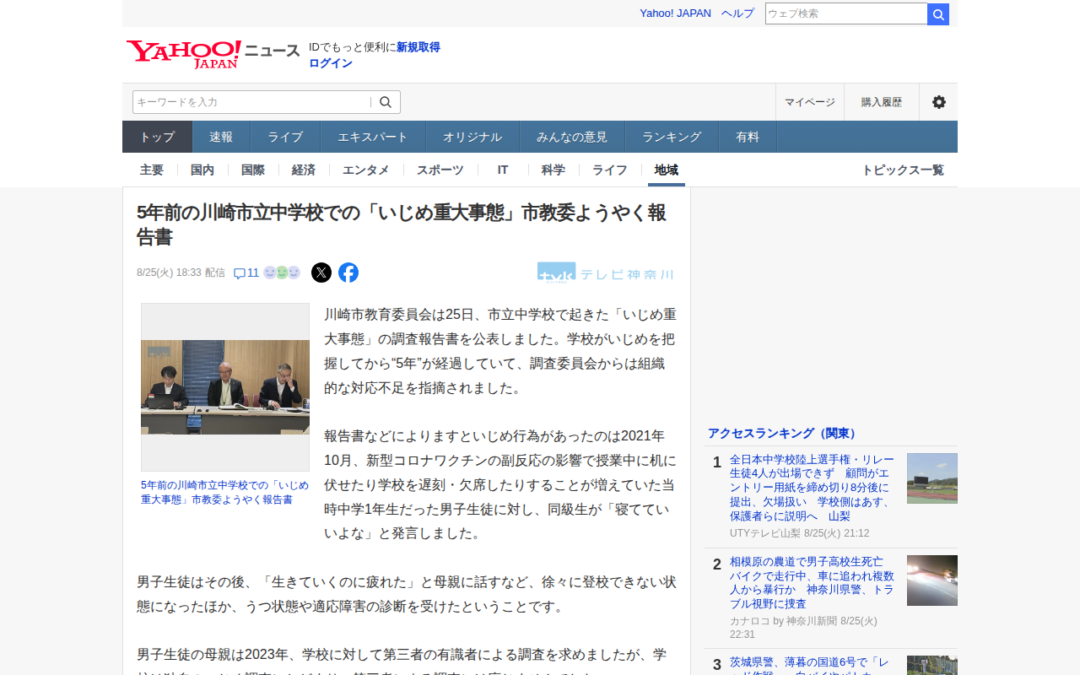
Task: Select the ランキング tab
Action: coord(672,137)
